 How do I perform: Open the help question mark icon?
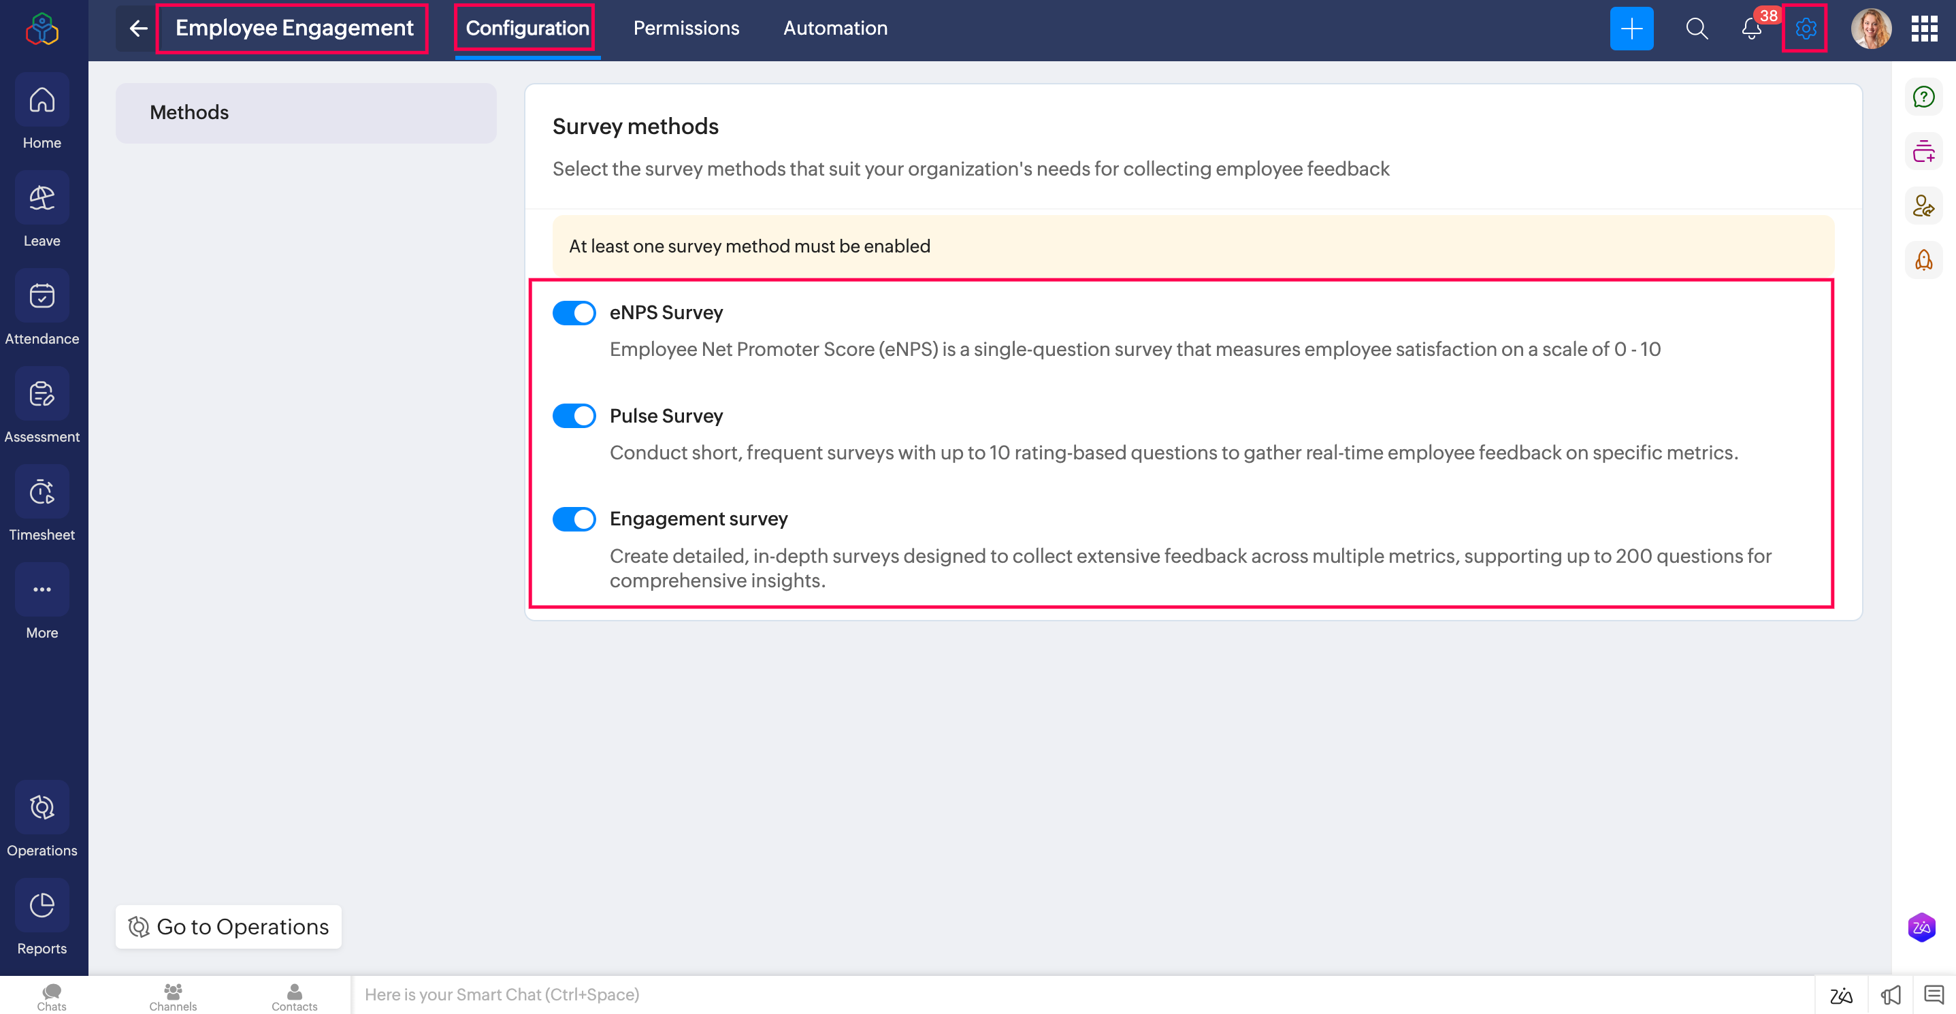[1923, 97]
